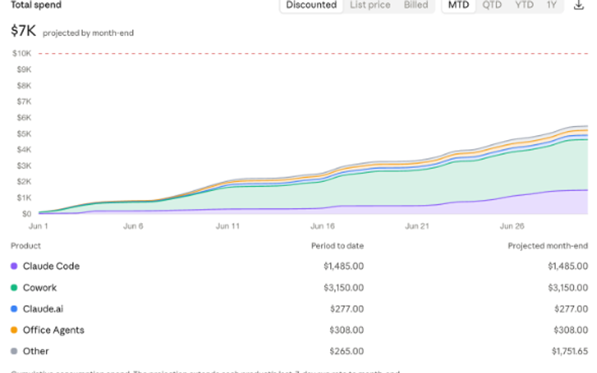
Task: Show the 1Y time range
Action: (551, 5)
